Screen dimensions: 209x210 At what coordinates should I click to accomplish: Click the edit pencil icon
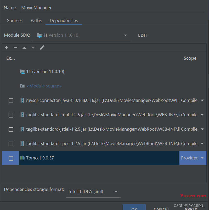coord(42,48)
